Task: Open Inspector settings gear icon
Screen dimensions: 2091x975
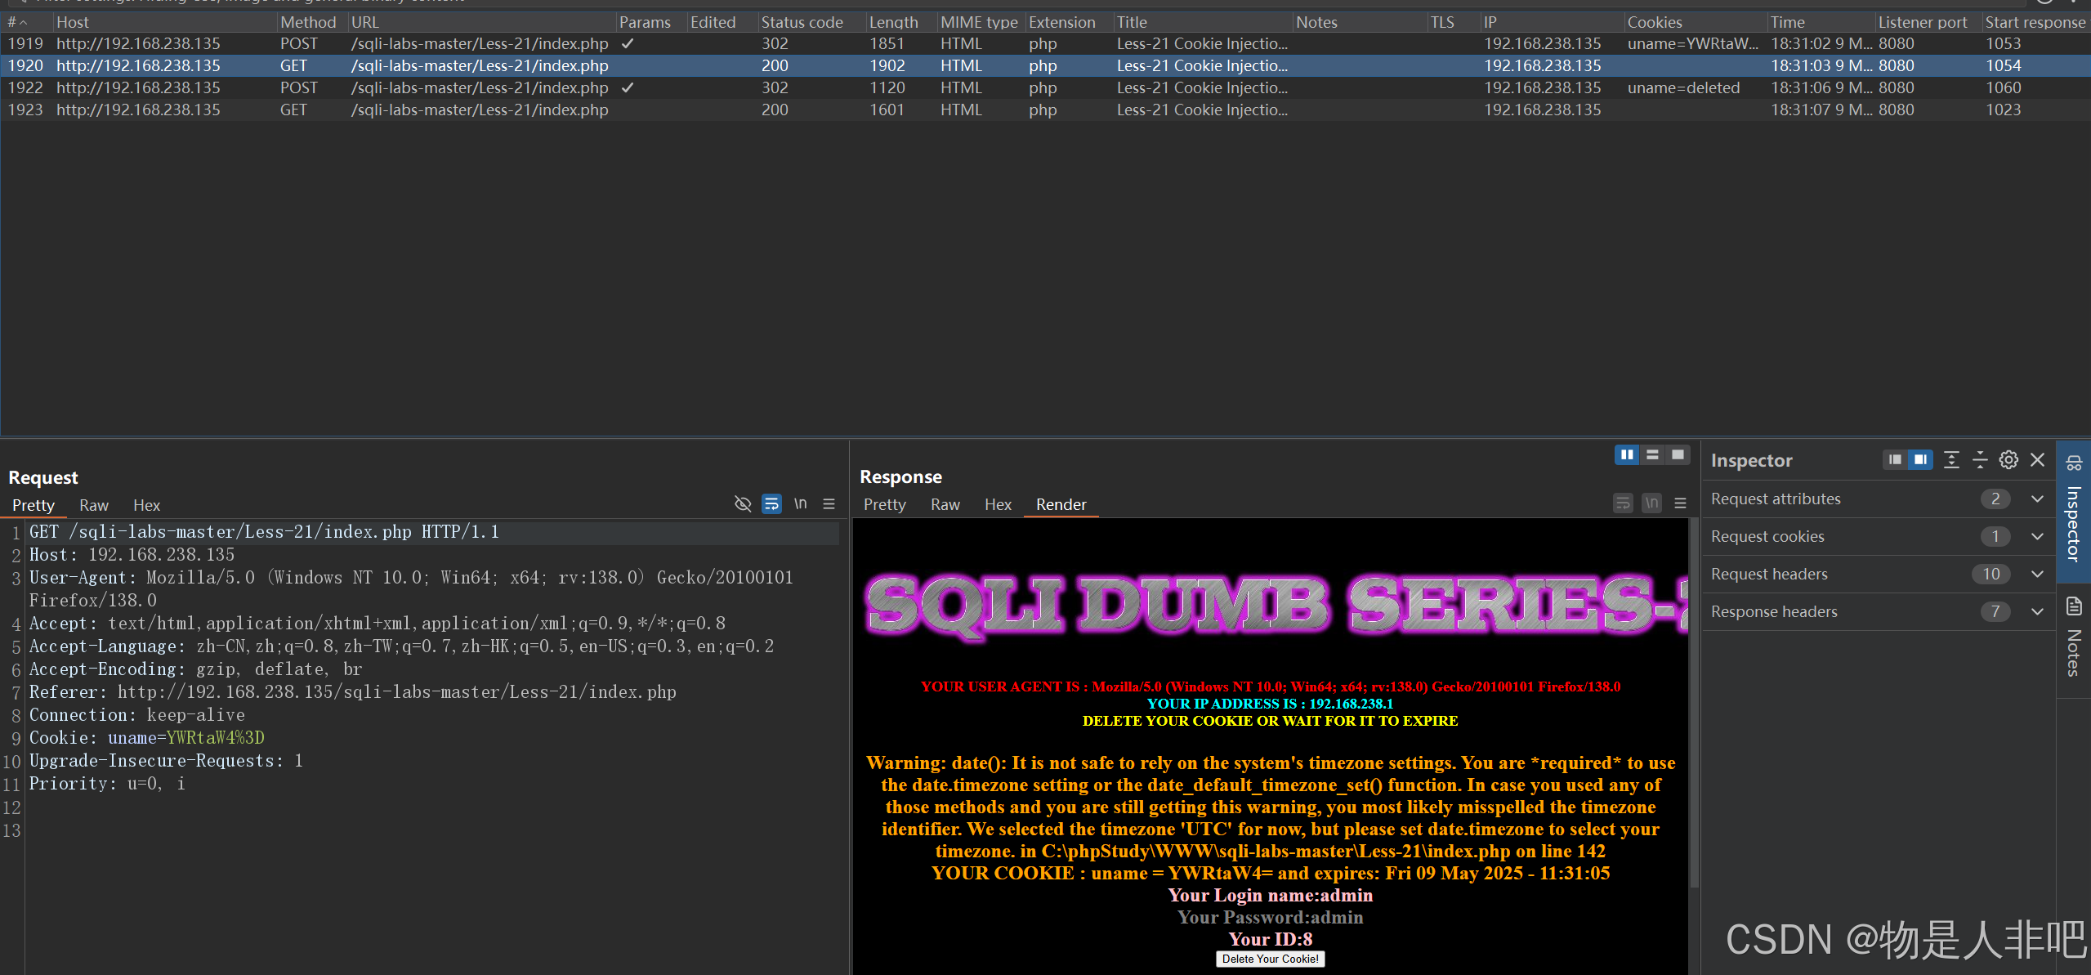Action: [2008, 460]
